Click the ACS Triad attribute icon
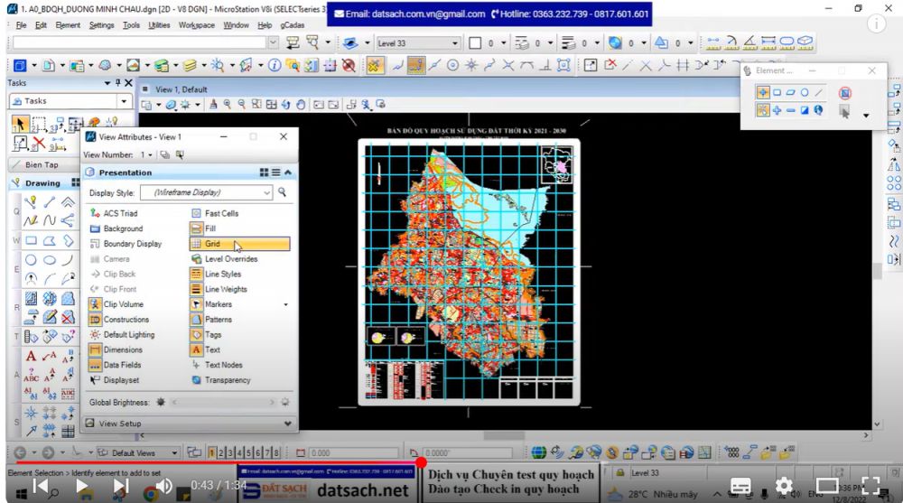 pyautogui.click(x=96, y=213)
